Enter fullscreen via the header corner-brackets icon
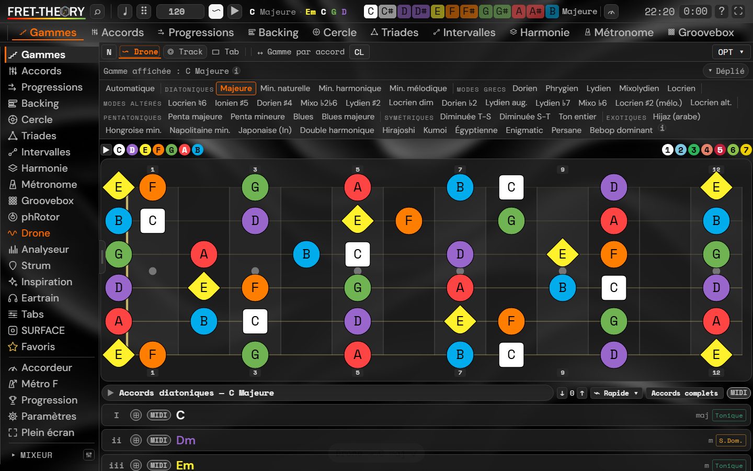Screen dimensions: 753x471 pos(738,12)
